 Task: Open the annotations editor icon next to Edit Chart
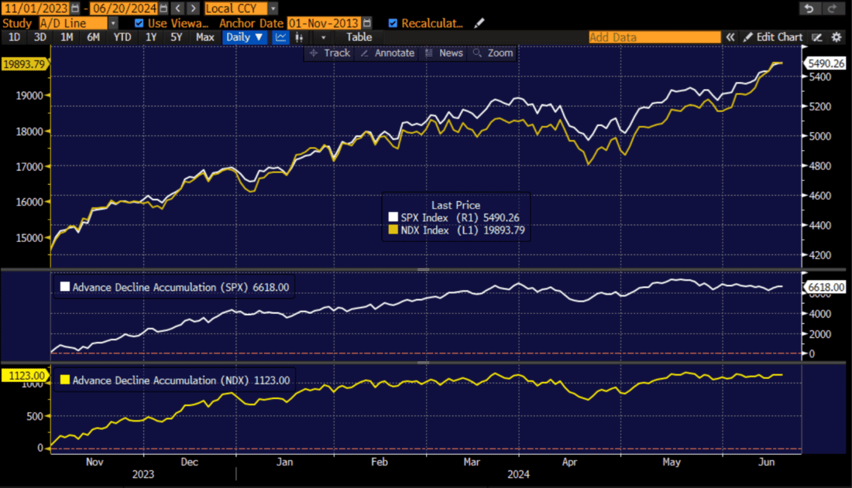click(x=816, y=36)
